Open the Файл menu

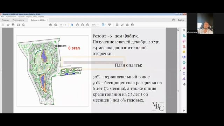pyautogui.click(x=2, y=17)
